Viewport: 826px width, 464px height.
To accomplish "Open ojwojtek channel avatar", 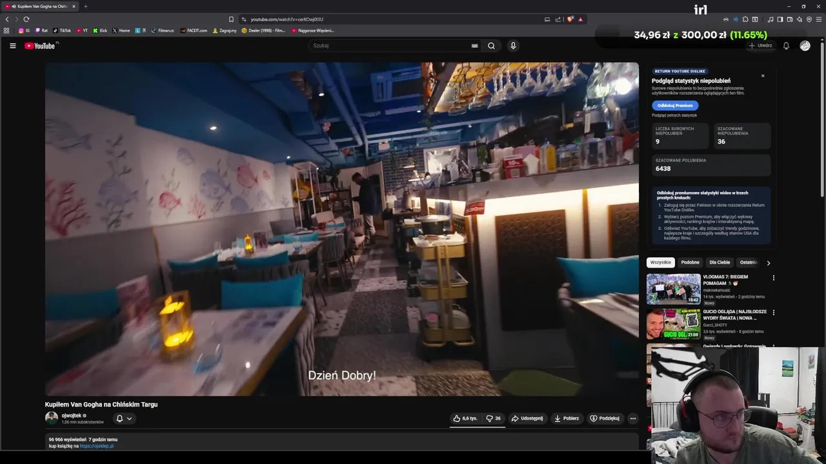I will click(52, 418).
